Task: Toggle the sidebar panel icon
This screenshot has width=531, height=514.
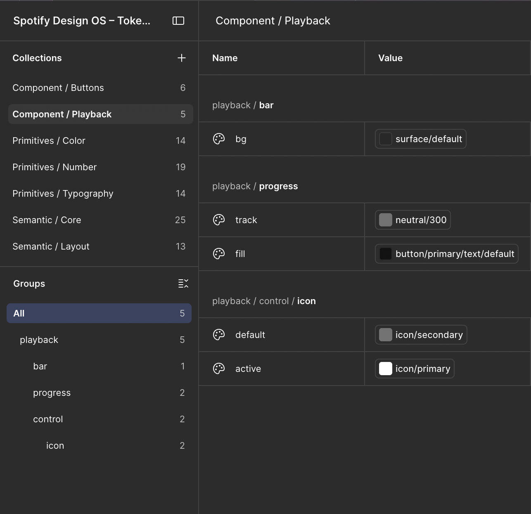Action: 178,21
